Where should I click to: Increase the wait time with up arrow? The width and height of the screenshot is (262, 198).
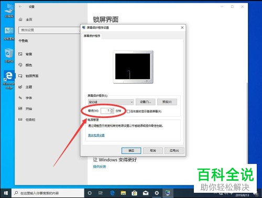112,109
